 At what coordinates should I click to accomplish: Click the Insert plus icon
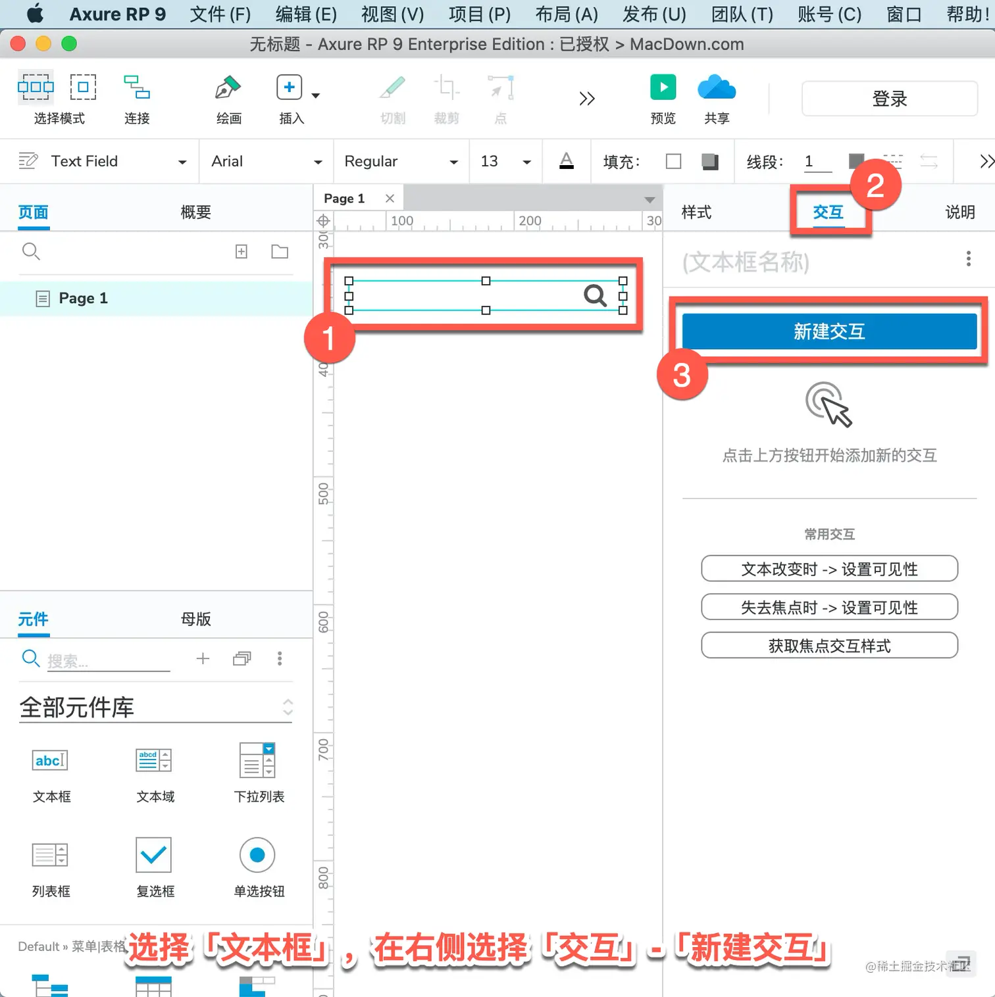pos(289,87)
